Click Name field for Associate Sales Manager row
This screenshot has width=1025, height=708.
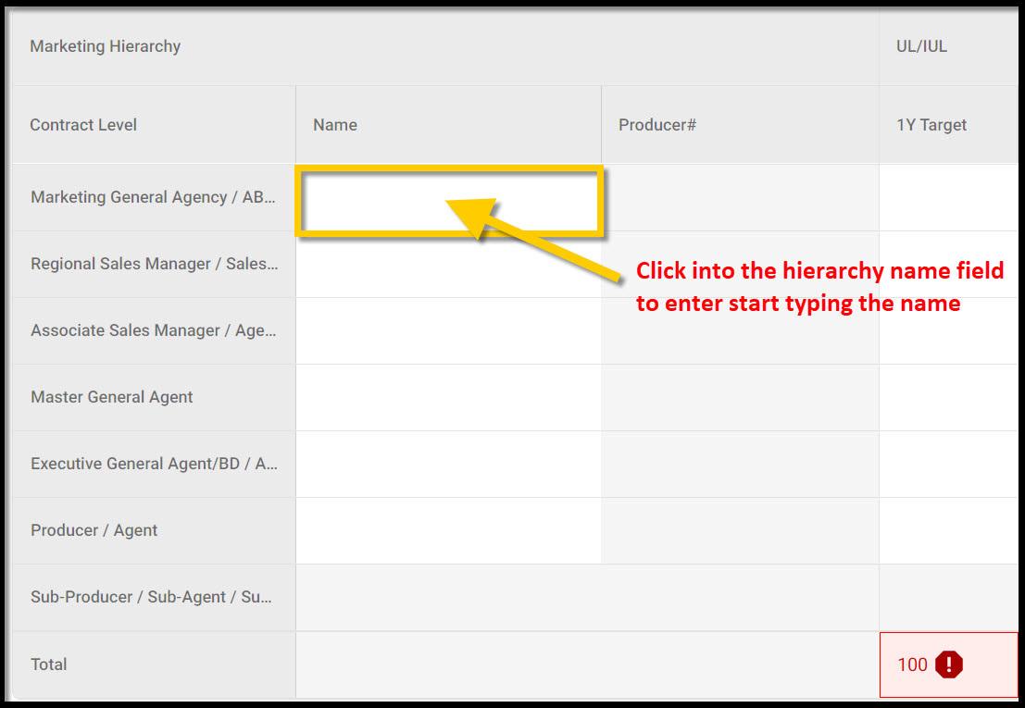tap(448, 331)
